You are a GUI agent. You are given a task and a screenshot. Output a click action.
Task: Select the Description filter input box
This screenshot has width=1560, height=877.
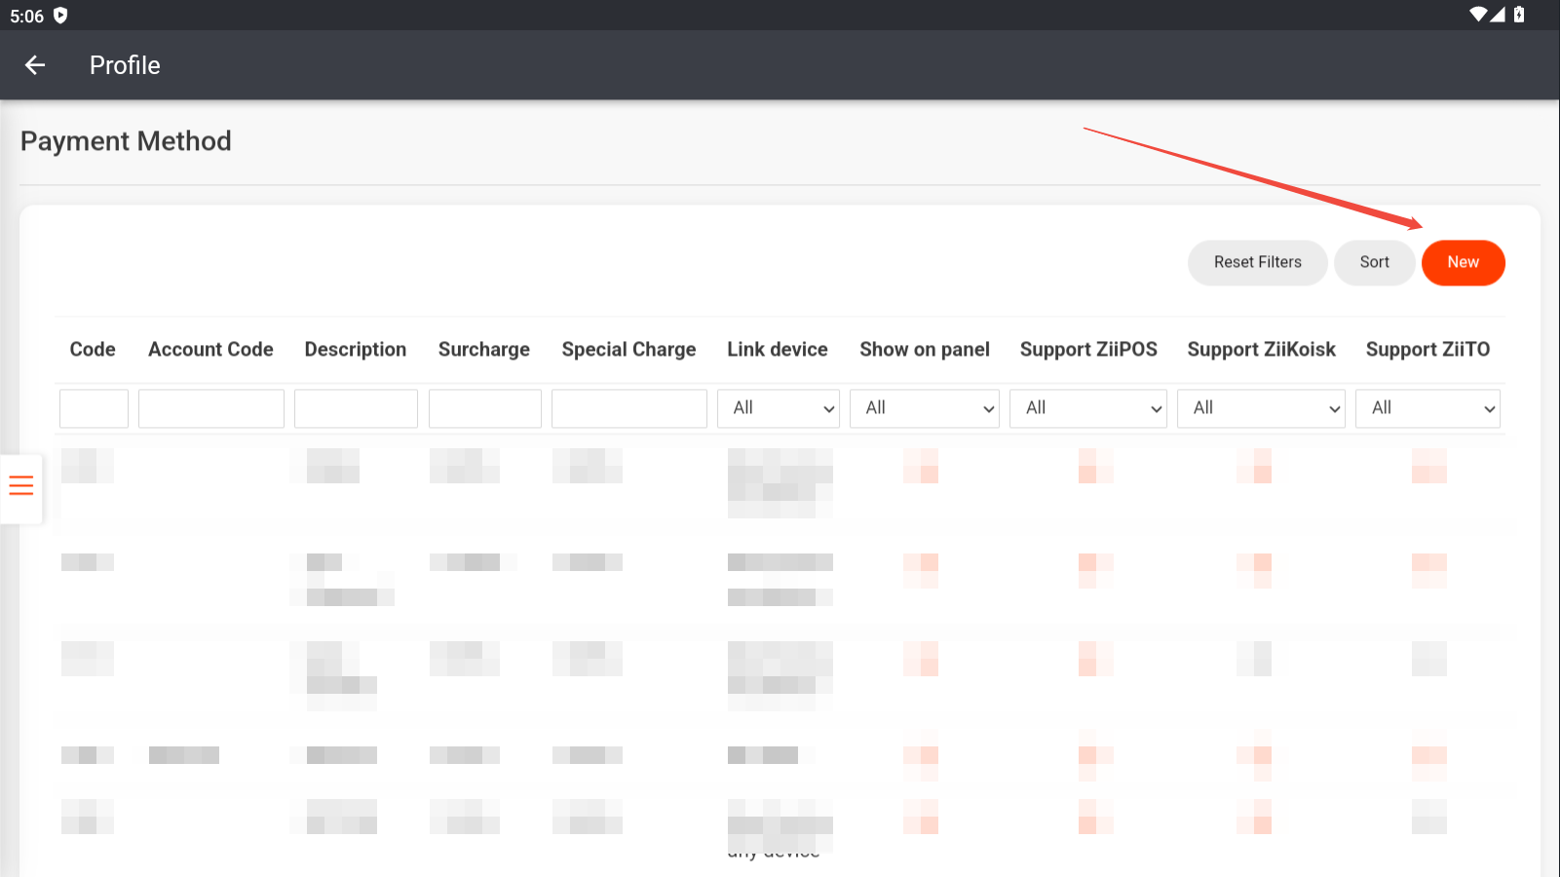356,408
